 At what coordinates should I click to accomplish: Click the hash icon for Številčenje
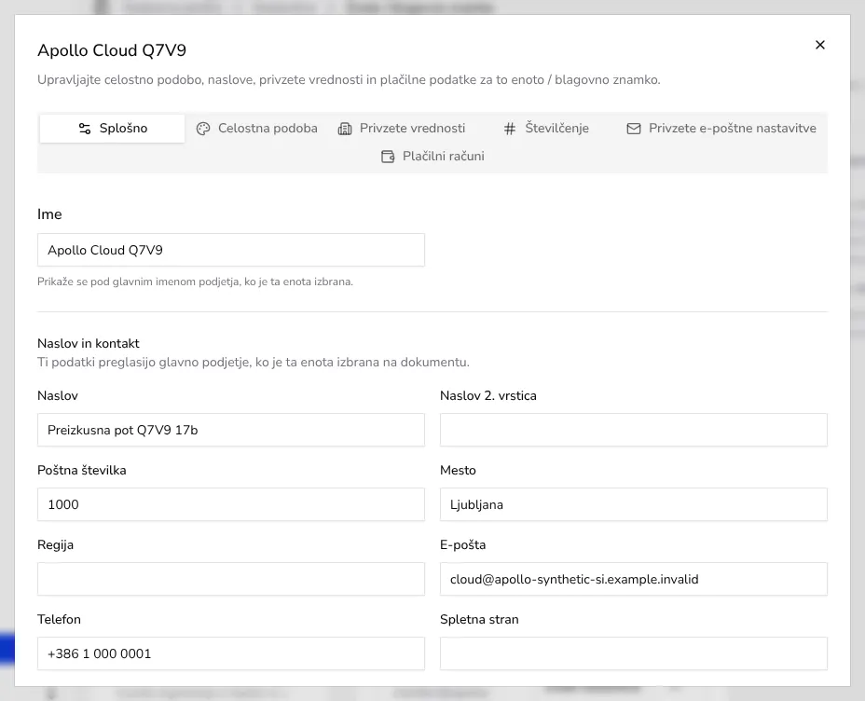click(510, 129)
